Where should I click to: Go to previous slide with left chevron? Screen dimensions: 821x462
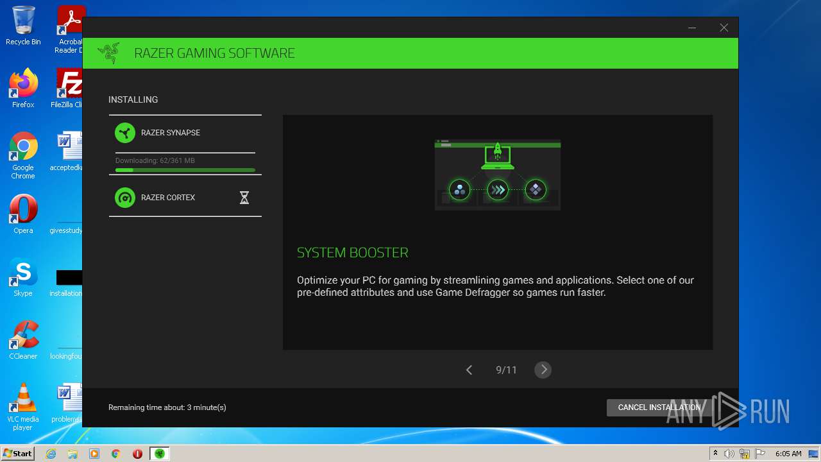pyautogui.click(x=469, y=370)
